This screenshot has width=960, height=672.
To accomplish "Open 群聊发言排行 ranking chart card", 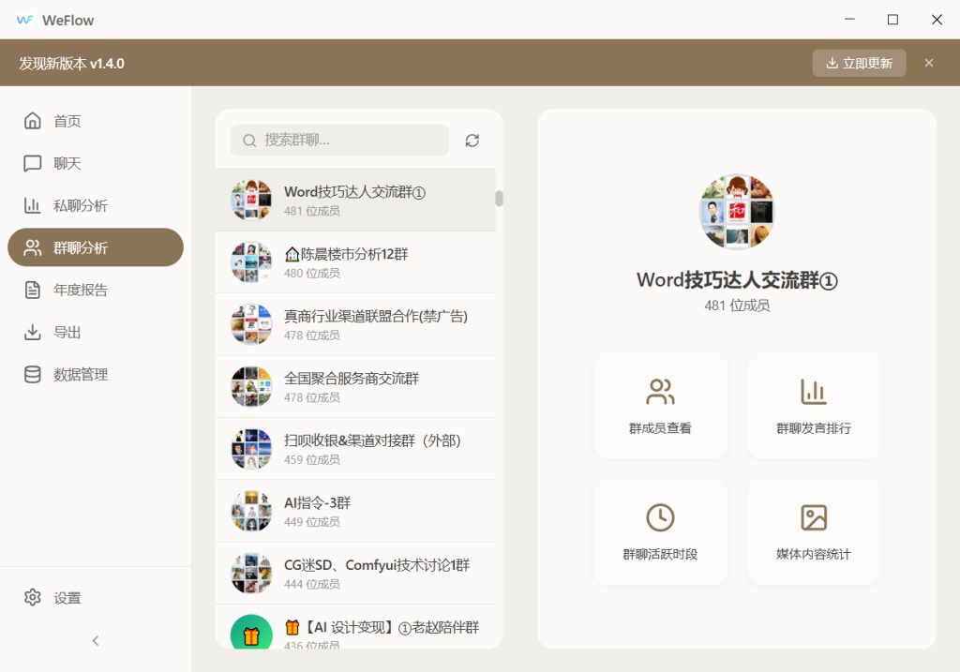I will point(813,406).
